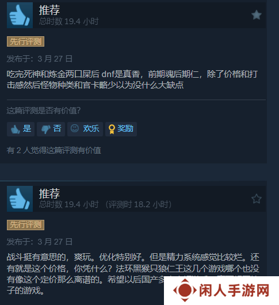Screen dimensions: 279x305
Task: Click the outlined star icon on second review
Action: click(x=256, y=199)
